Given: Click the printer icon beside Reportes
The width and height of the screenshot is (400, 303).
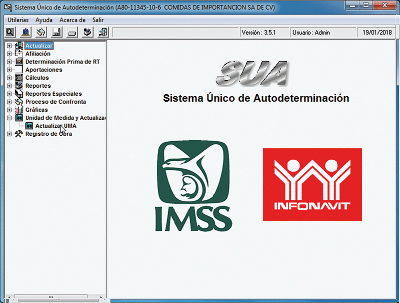Looking at the screenshot, I should tap(19, 86).
